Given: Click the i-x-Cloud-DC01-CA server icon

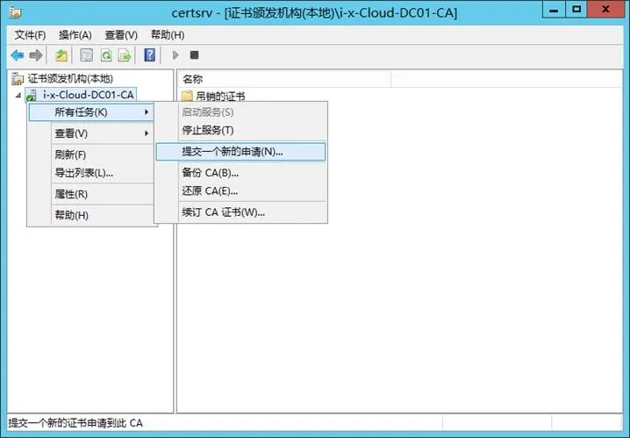Looking at the screenshot, I should pos(32,96).
